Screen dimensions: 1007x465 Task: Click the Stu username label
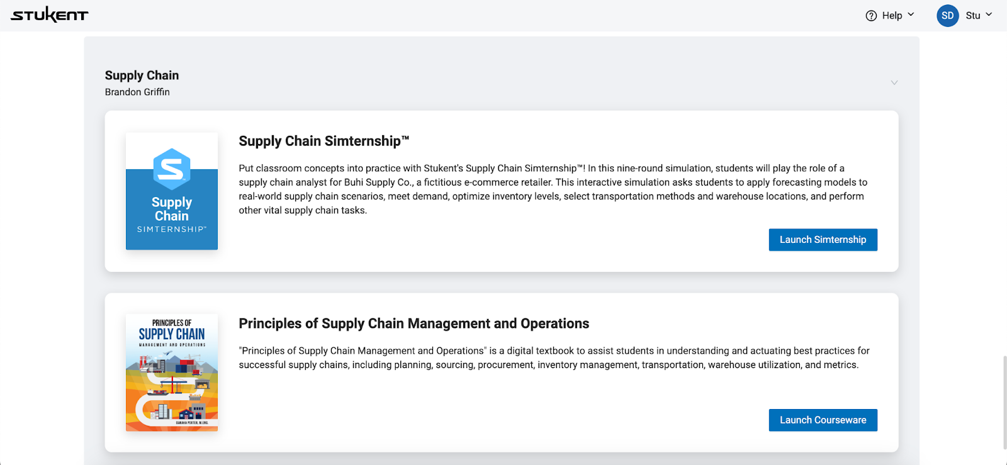coord(972,16)
